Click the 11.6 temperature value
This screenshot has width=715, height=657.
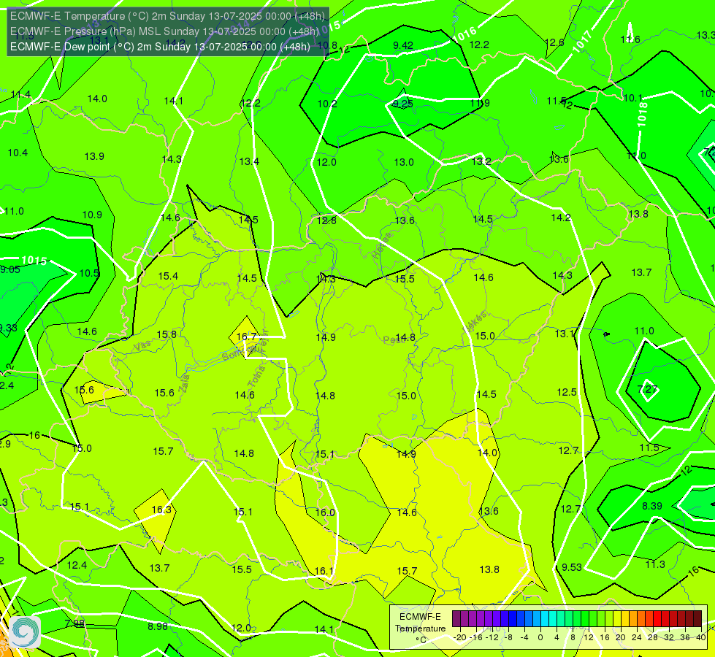pyautogui.click(x=630, y=39)
